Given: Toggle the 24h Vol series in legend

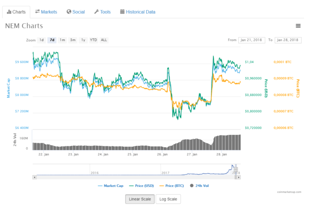Looking at the screenshot, I should 199,186.
